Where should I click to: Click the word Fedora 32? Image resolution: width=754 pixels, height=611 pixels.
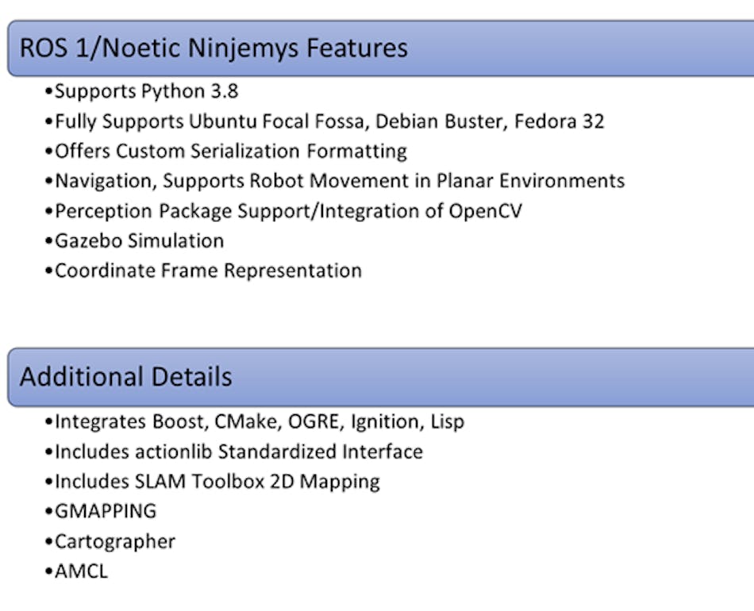560,121
